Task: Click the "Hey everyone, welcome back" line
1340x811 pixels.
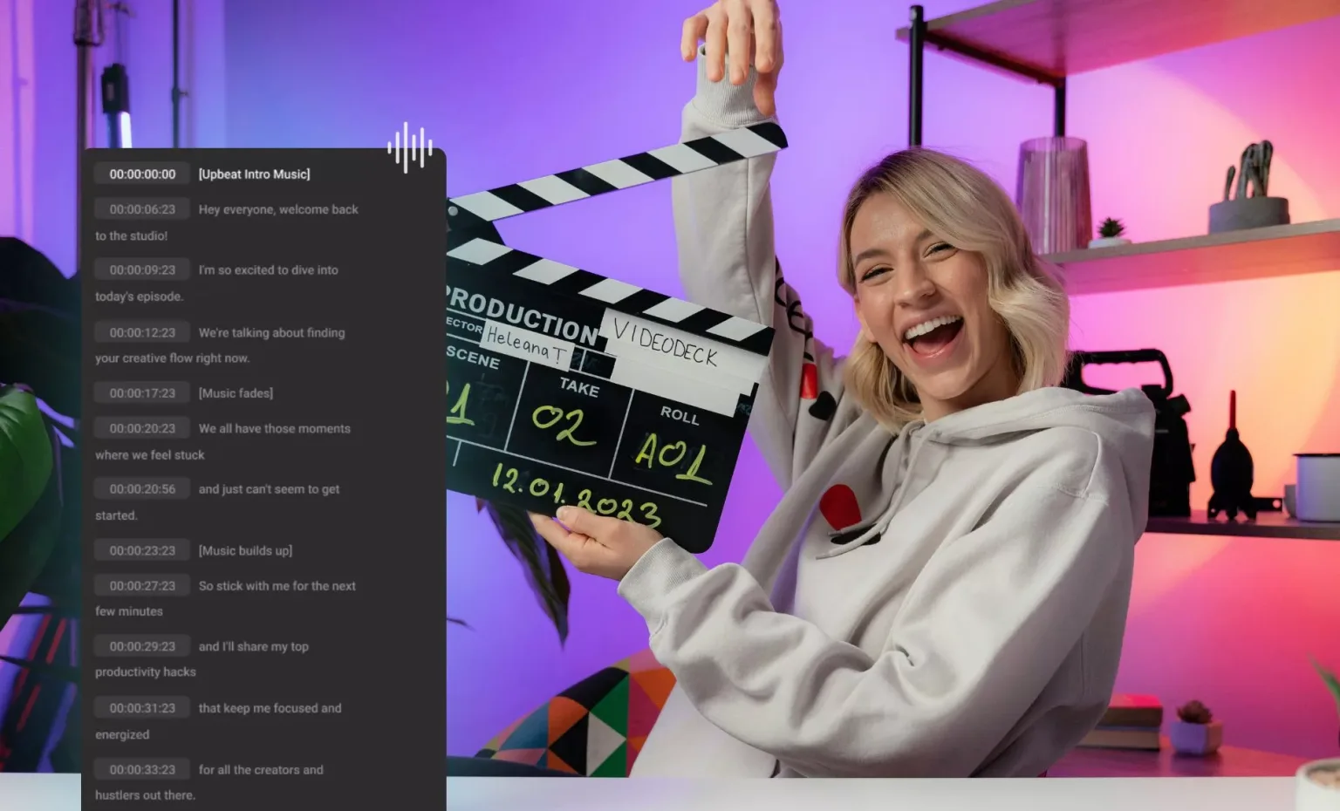Action: click(278, 209)
